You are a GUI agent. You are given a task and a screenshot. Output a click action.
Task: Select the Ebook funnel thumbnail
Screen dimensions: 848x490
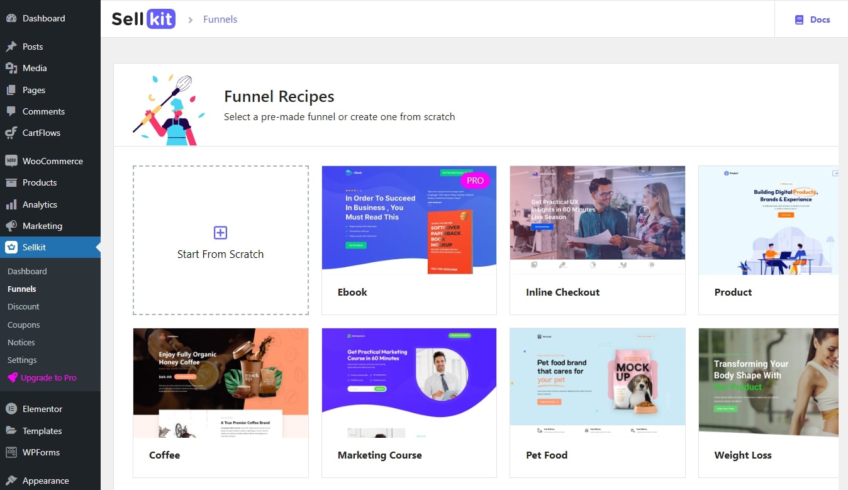click(409, 220)
